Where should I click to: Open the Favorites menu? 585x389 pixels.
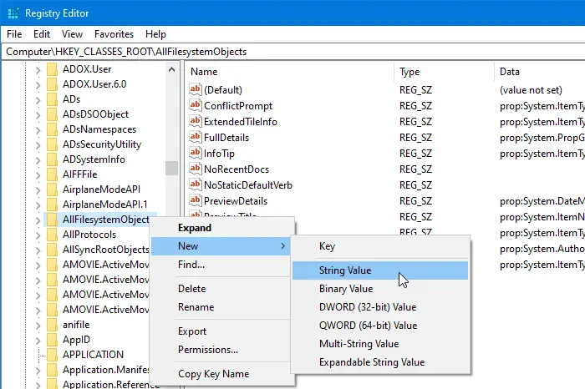(114, 34)
